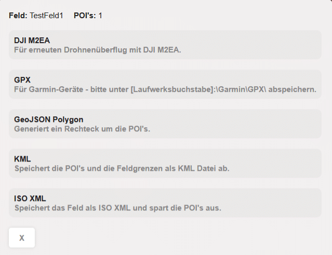The image size is (332, 255).
Task: Click the field name TestFeld1
Action: point(46,16)
